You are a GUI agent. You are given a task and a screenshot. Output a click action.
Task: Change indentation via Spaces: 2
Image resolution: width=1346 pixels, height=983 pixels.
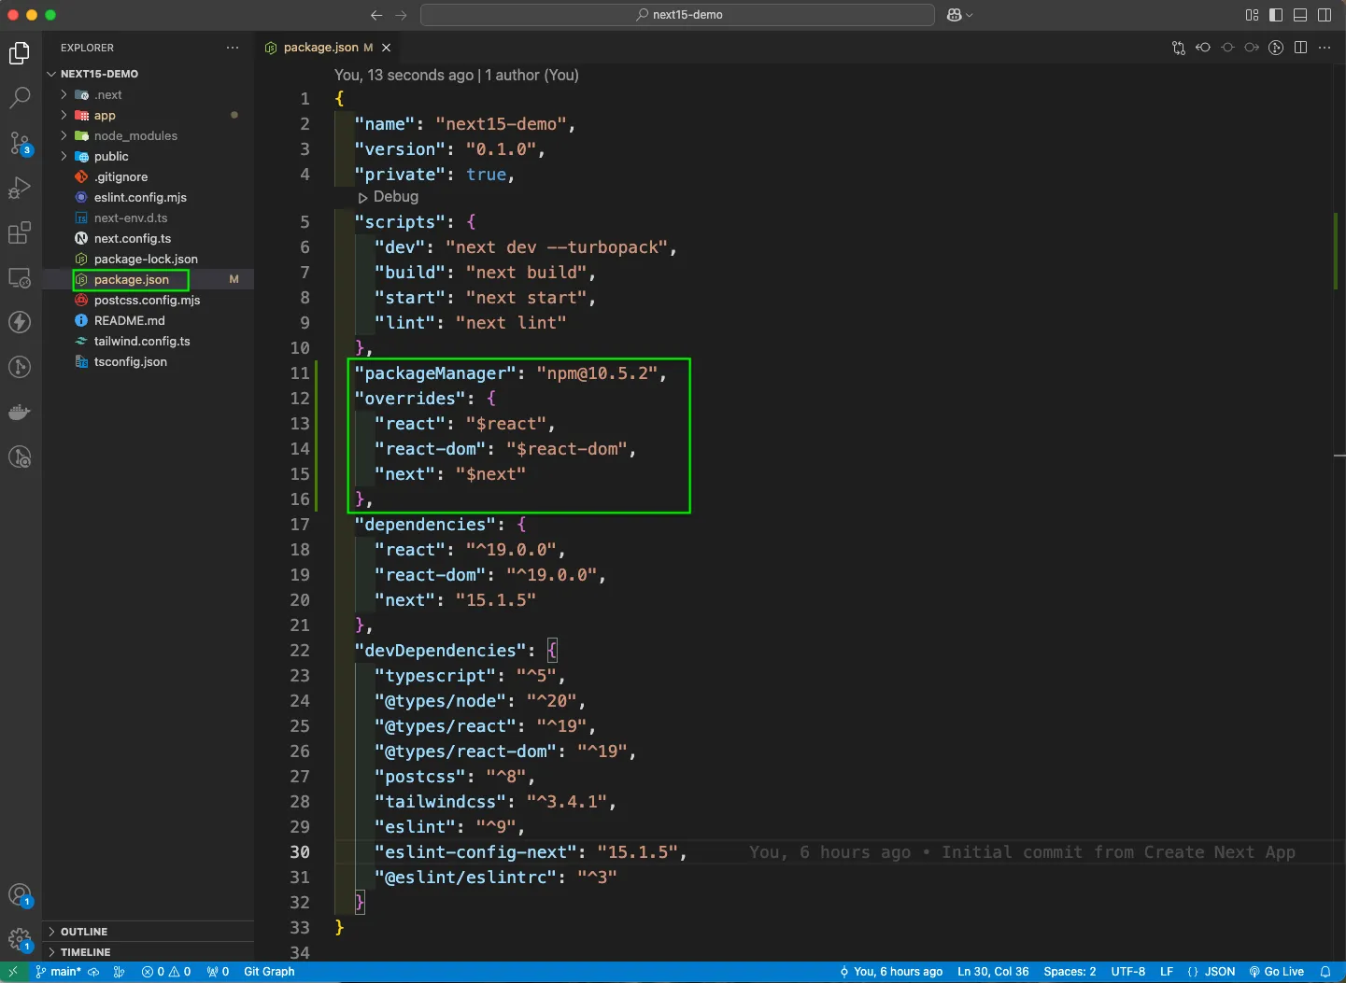(1070, 972)
